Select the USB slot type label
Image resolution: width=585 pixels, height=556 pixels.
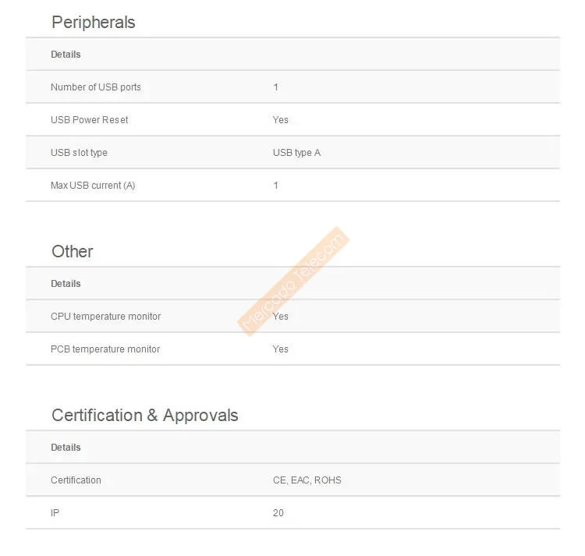(x=79, y=153)
